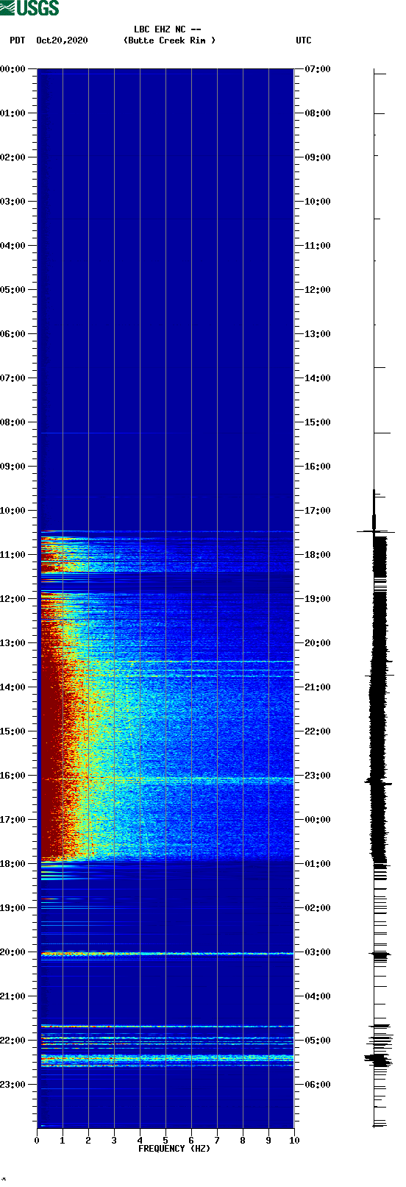Click the 'PDT' timezone label
The width and height of the screenshot is (406, 1187).
pyautogui.click(x=18, y=40)
